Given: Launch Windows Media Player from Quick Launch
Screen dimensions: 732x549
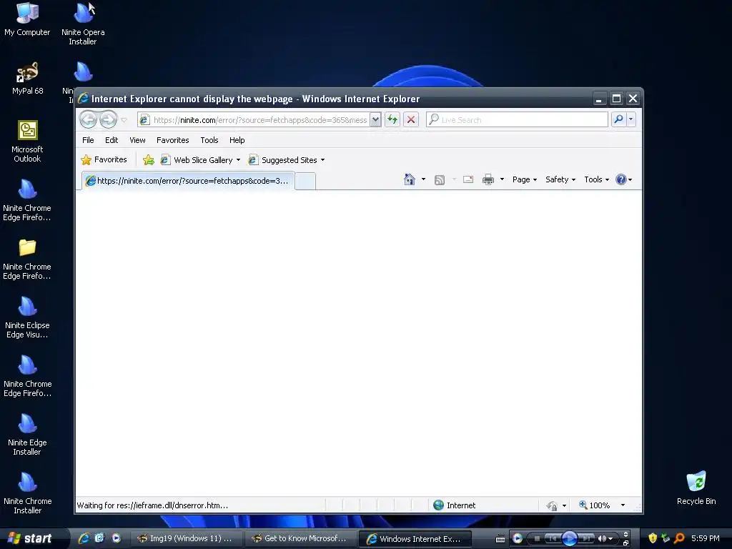Looking at the screenshot, I should point(116,538).
